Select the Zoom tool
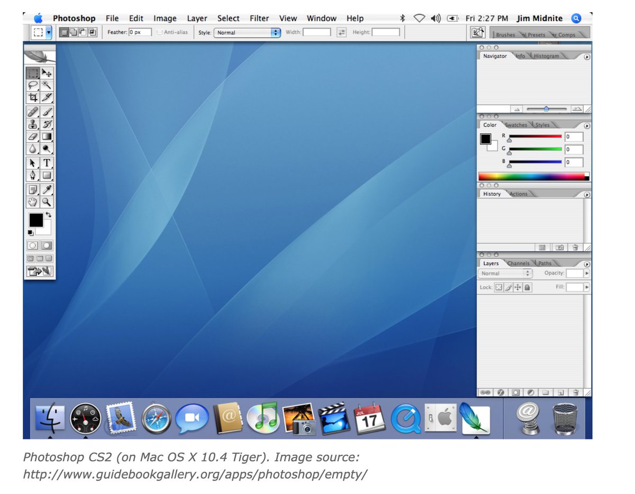Image resolution: width=635 pixels, height=494 pixels. tap(47, 202)
